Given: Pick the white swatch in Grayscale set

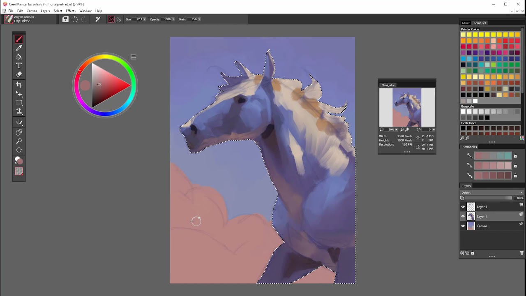Looking at the screenshot, I should pyautogui.click(x=463, y=111).
